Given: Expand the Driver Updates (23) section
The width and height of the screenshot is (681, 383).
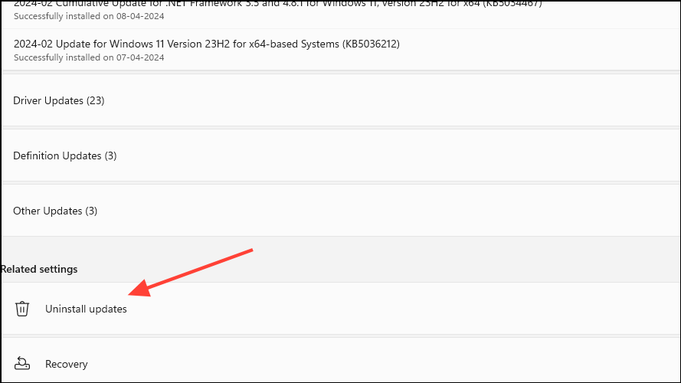Looking at the screenshot, I should (x=340, y=100).
